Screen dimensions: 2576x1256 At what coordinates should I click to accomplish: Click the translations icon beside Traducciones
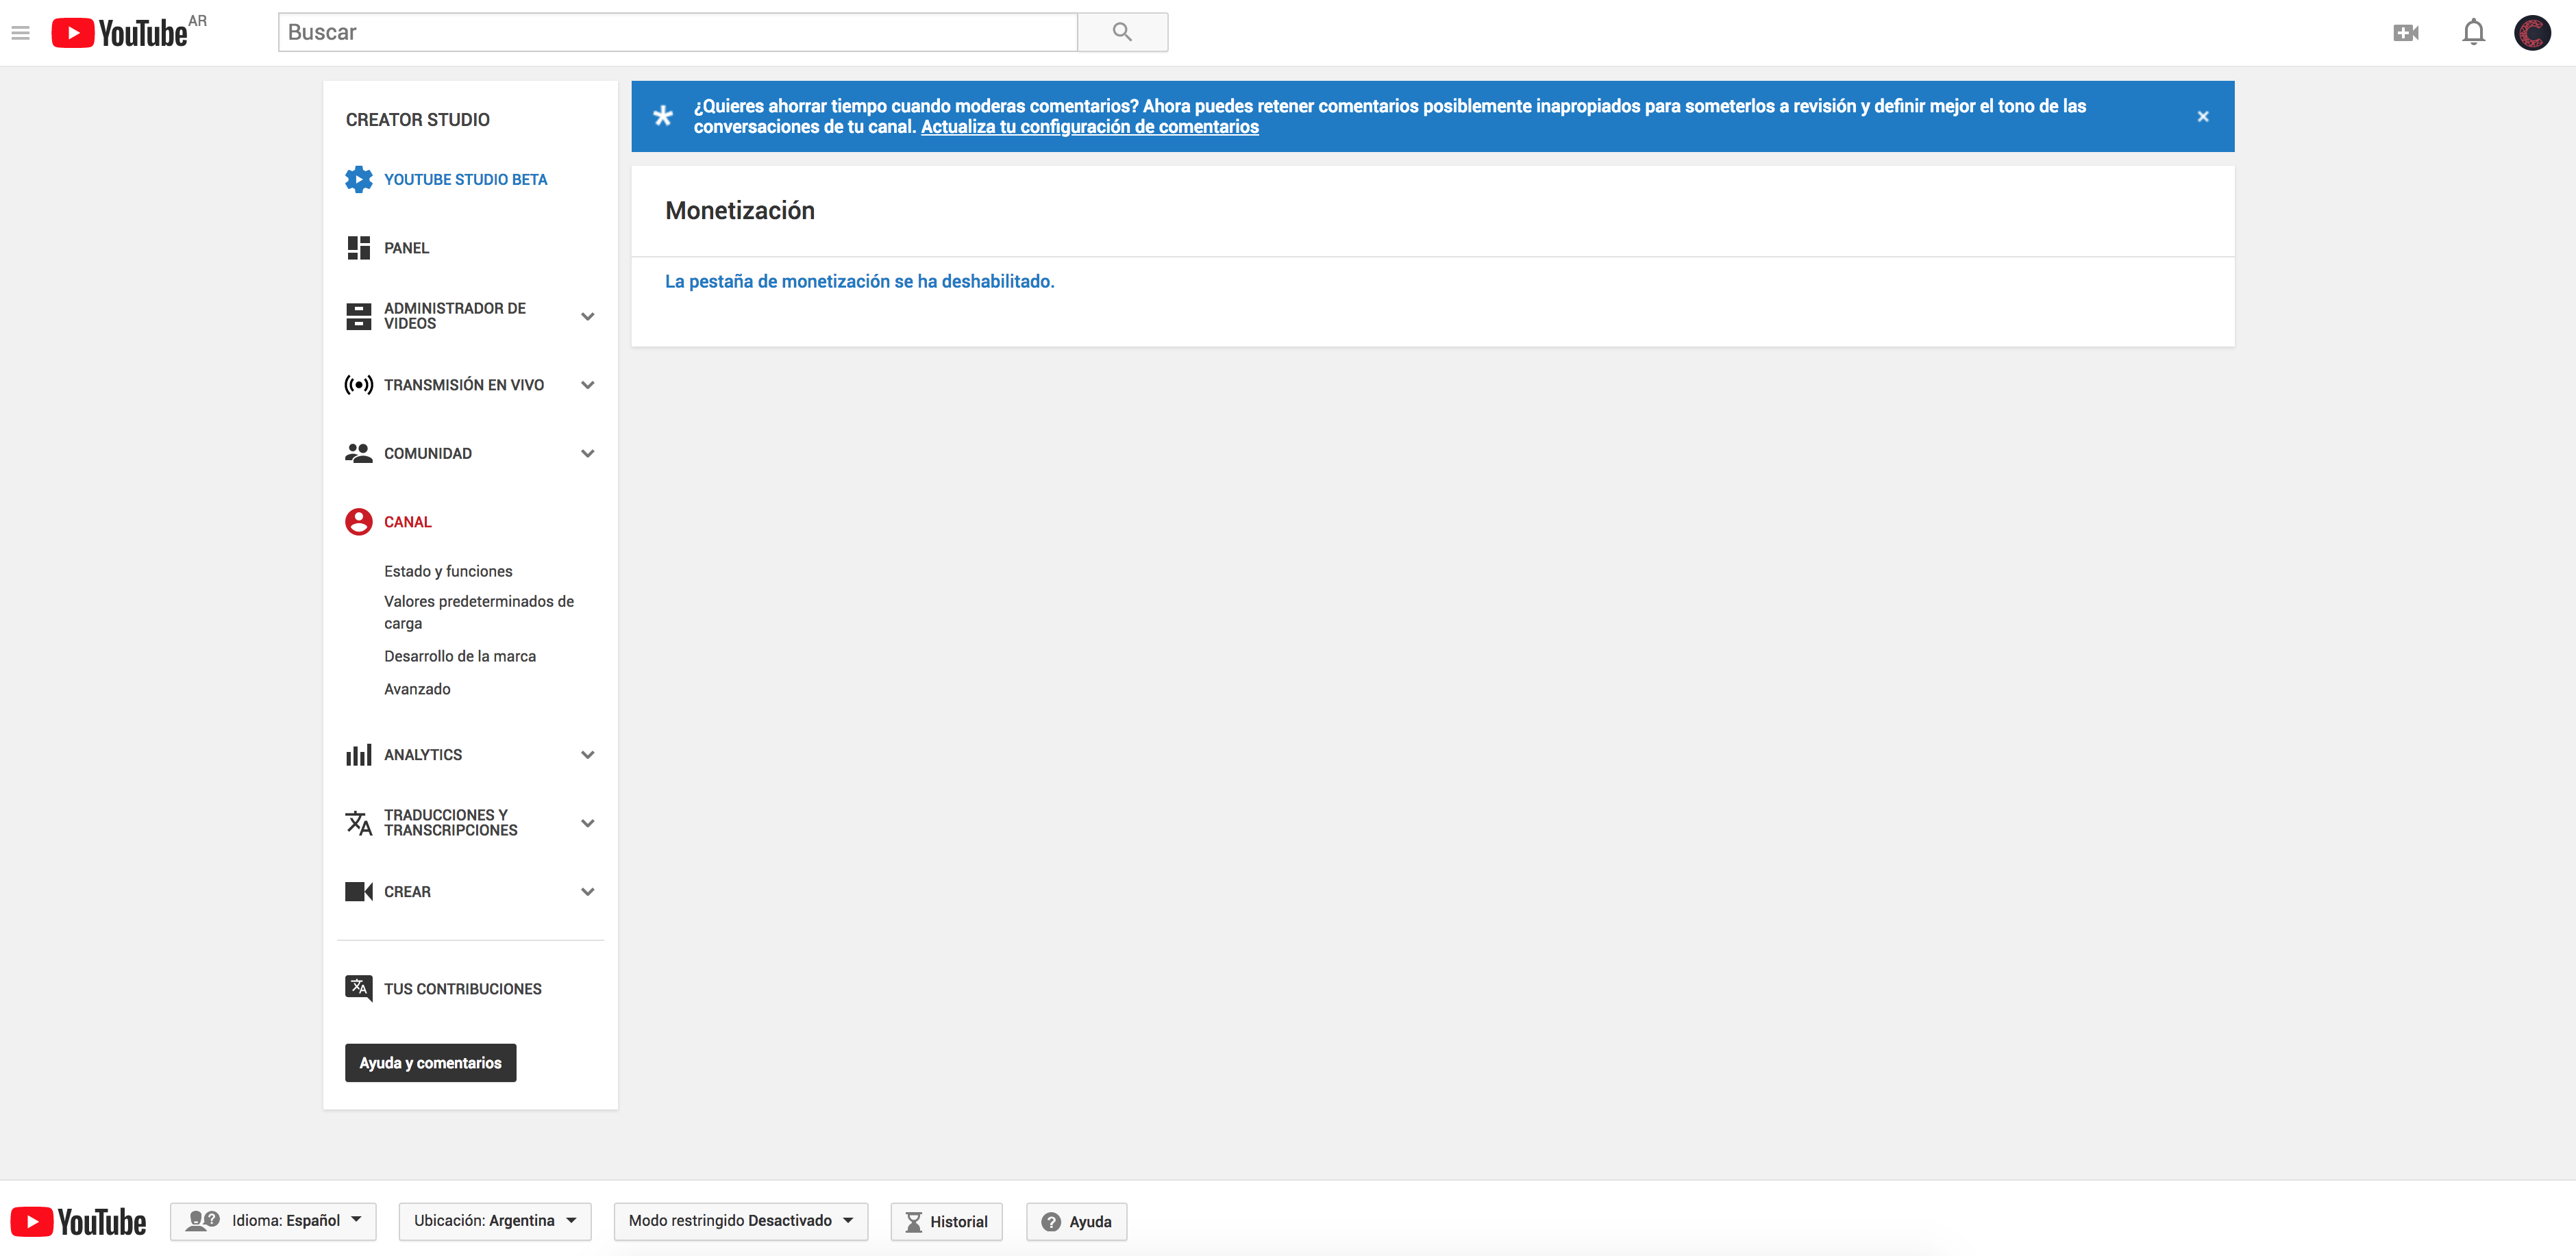click(x=358, y=823)
